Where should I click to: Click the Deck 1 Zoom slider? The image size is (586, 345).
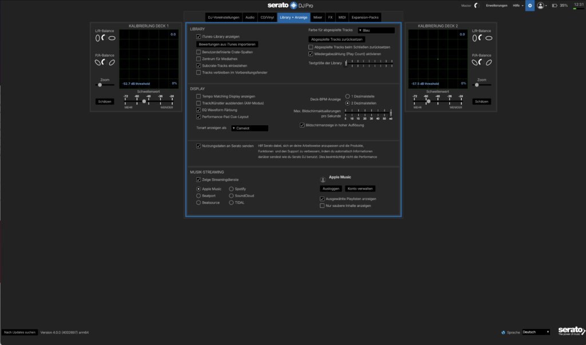100,85
